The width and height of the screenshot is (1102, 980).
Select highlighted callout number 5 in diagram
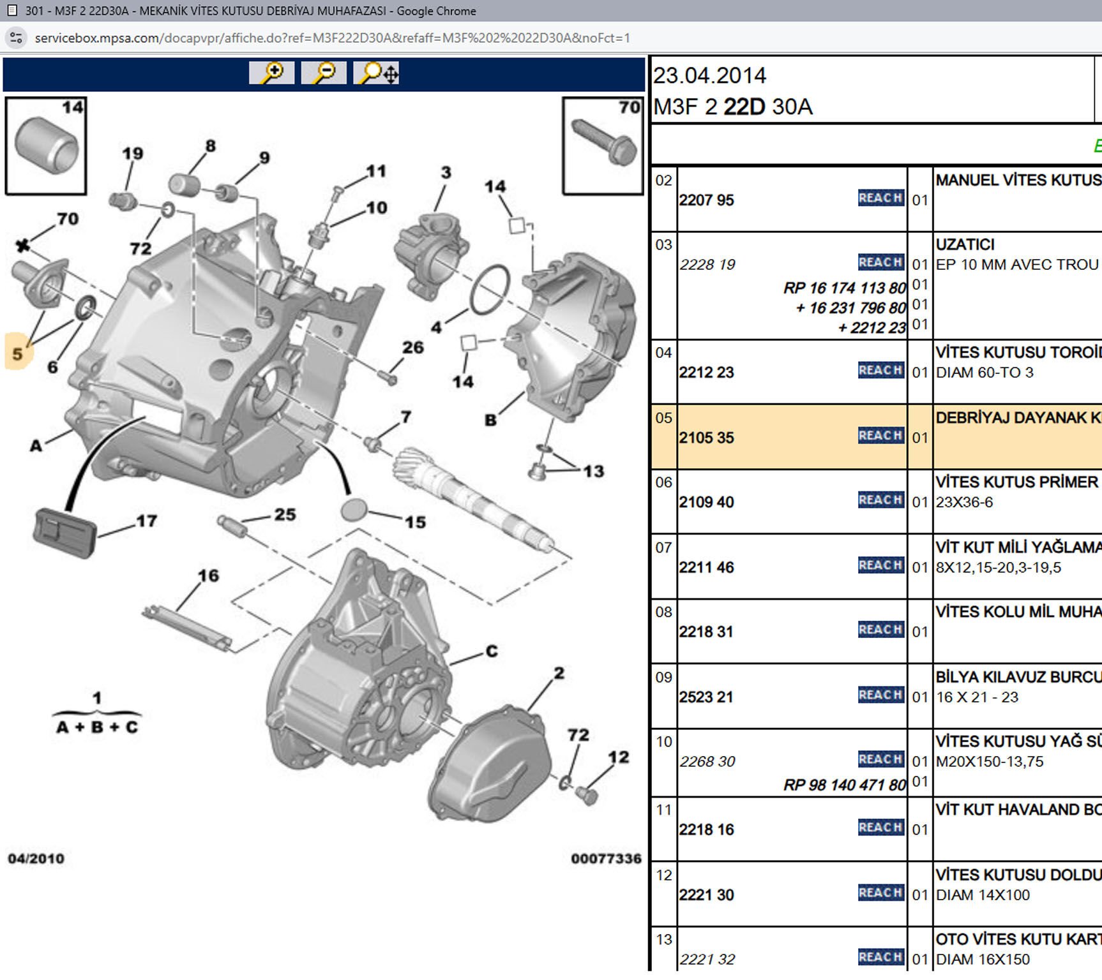17,353
